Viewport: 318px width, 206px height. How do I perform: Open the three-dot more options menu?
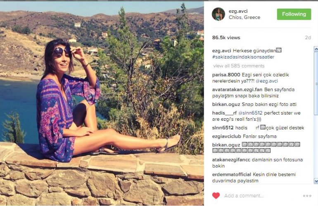click(x=307, y=196)
